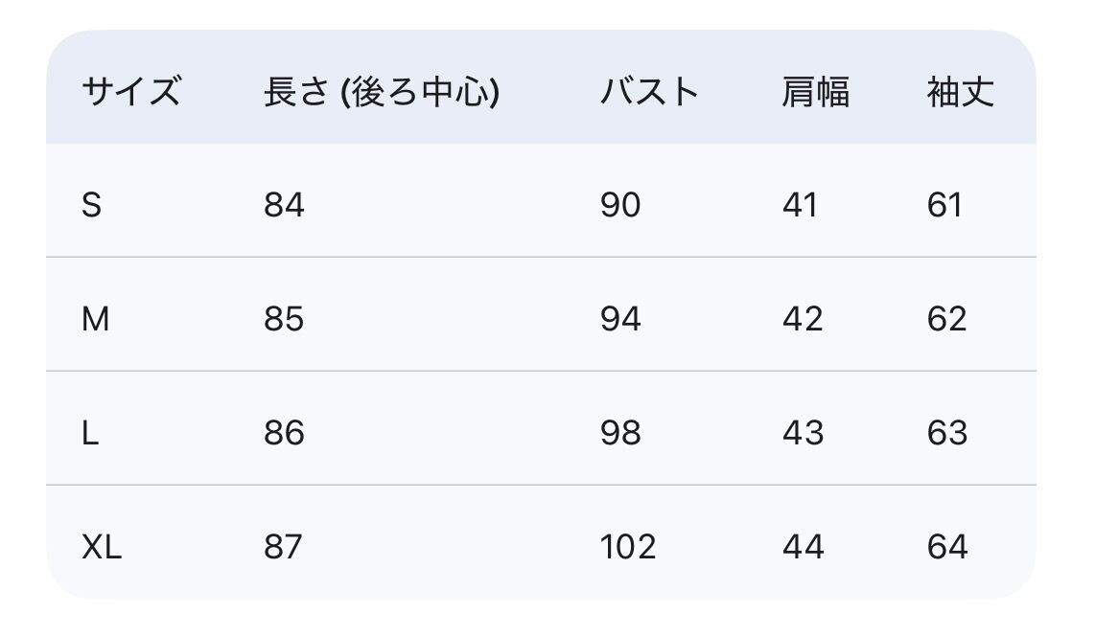This screenshot has height=636, width=1095.
Task: Select shoulder width 43 in L row
Action: point(803,433)
